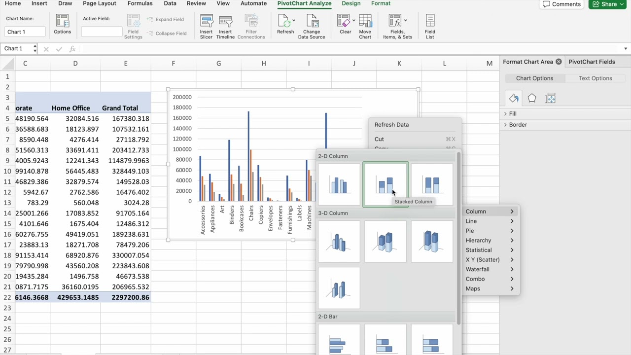Expand the formula bar chevron
The image size is (631, 355).
point(626,49)
